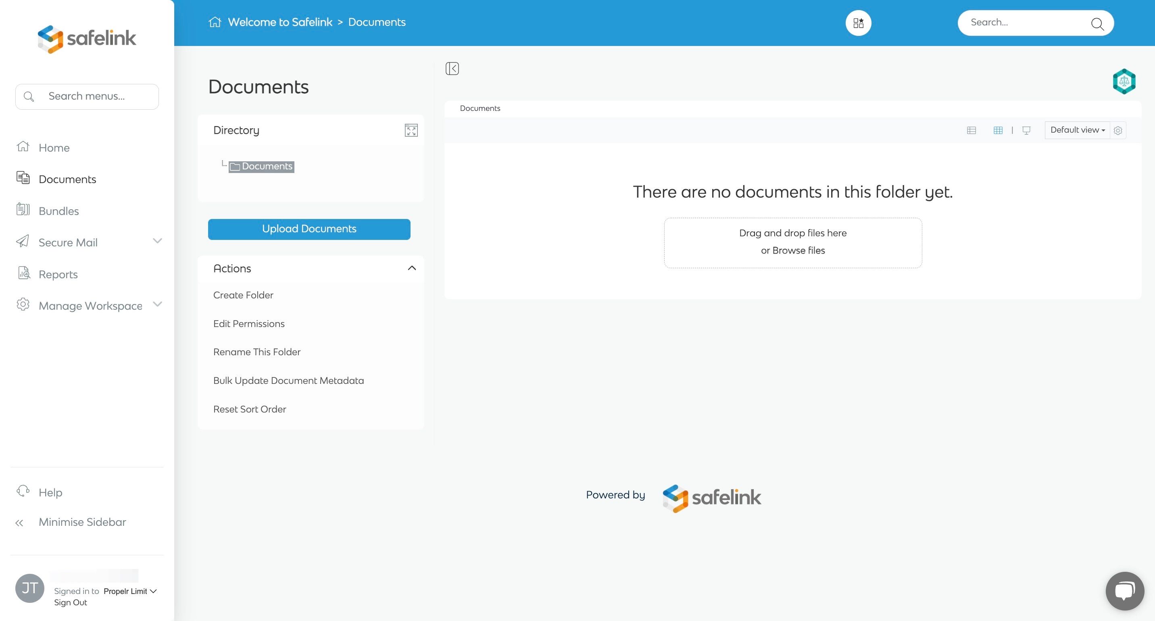Click the Search menus input field
This screenshot has height=621, width=1155.
point(87,96)
